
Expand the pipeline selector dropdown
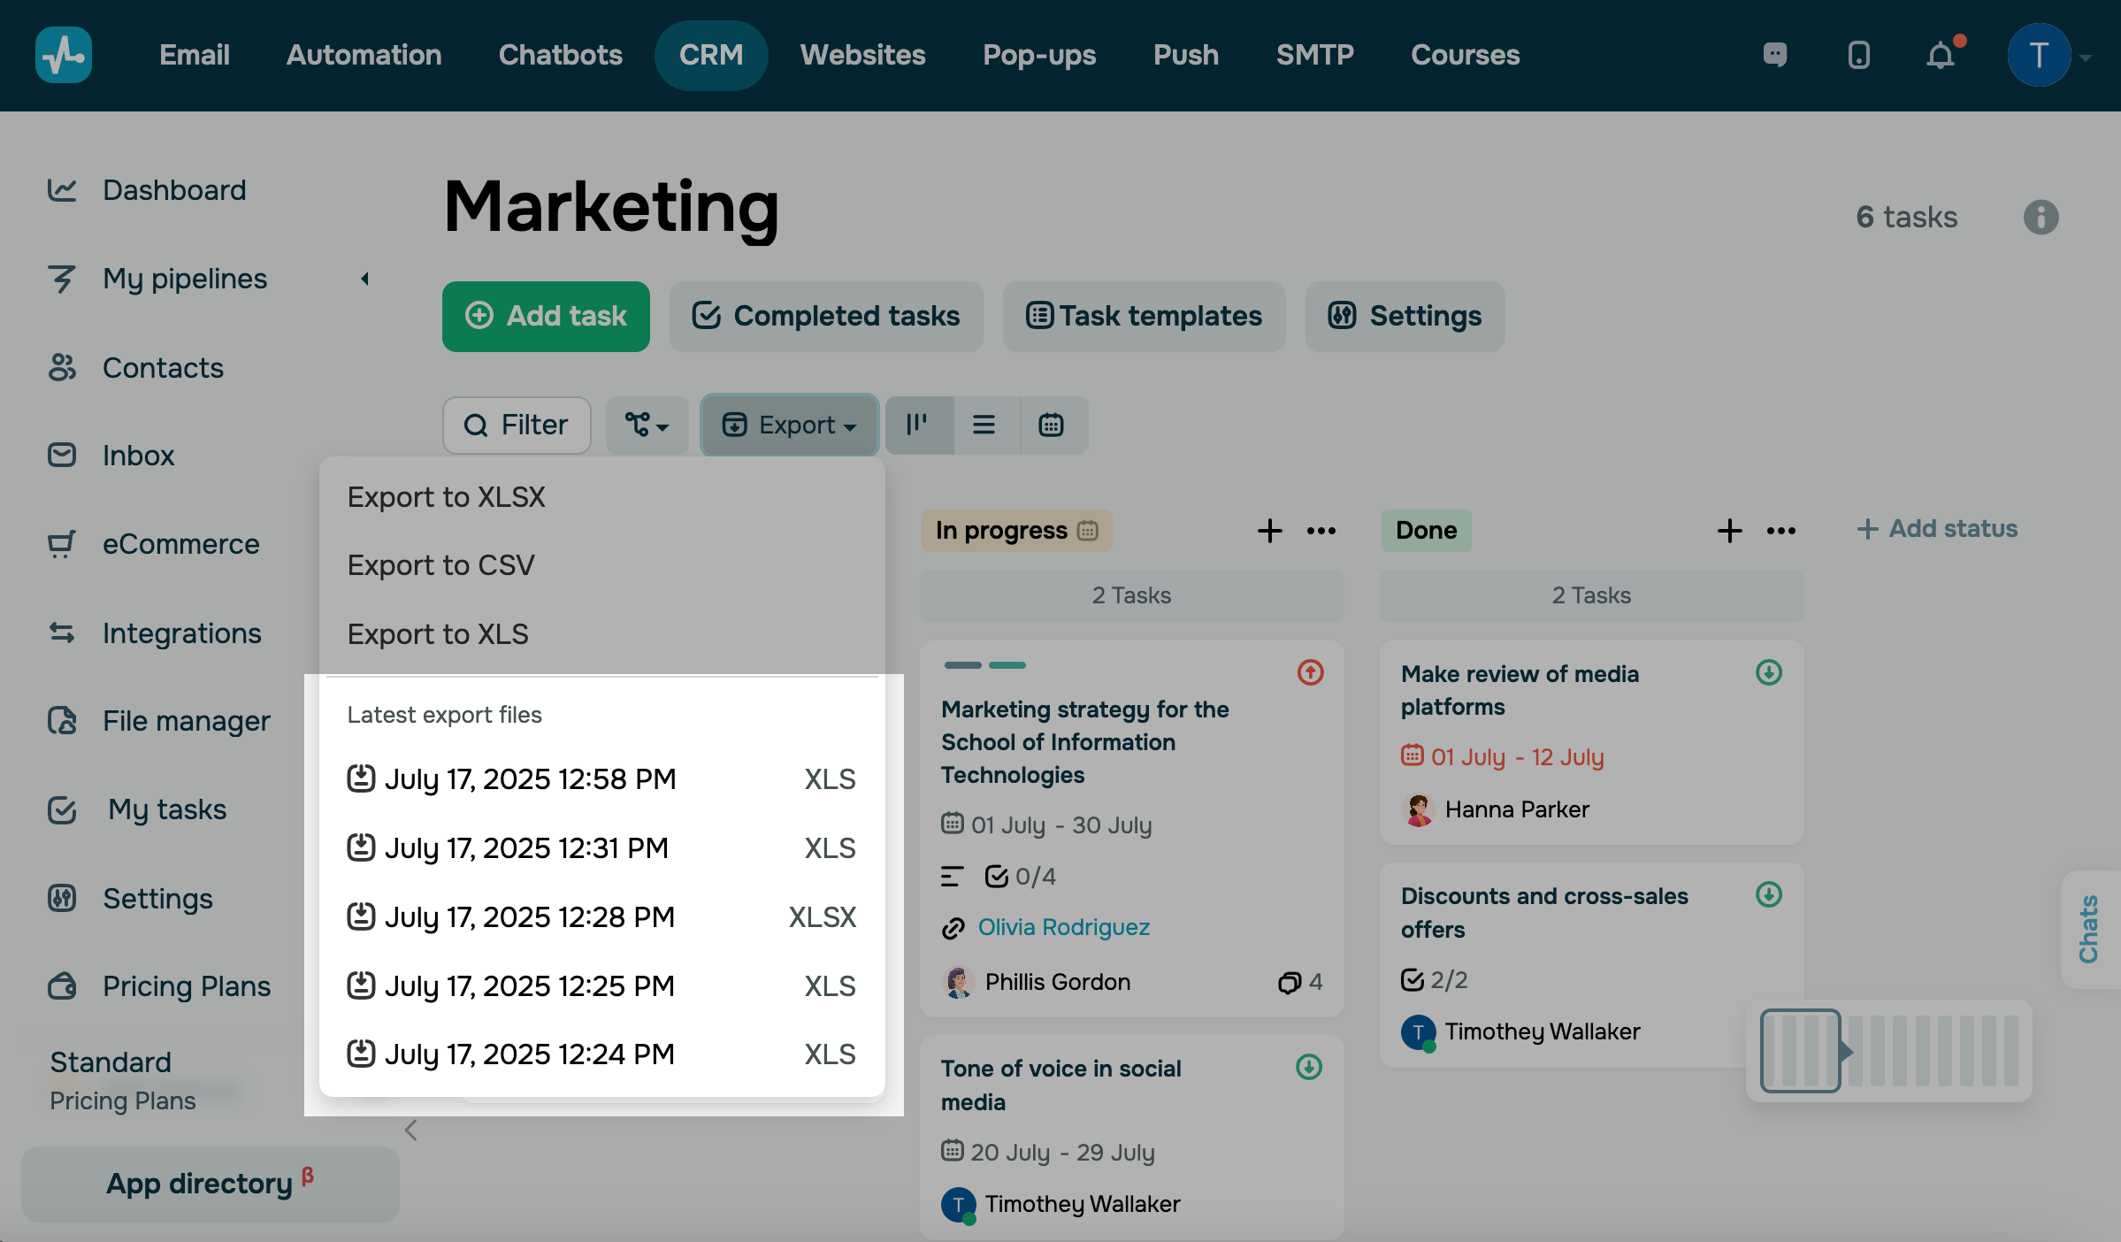tap(647, 425)
